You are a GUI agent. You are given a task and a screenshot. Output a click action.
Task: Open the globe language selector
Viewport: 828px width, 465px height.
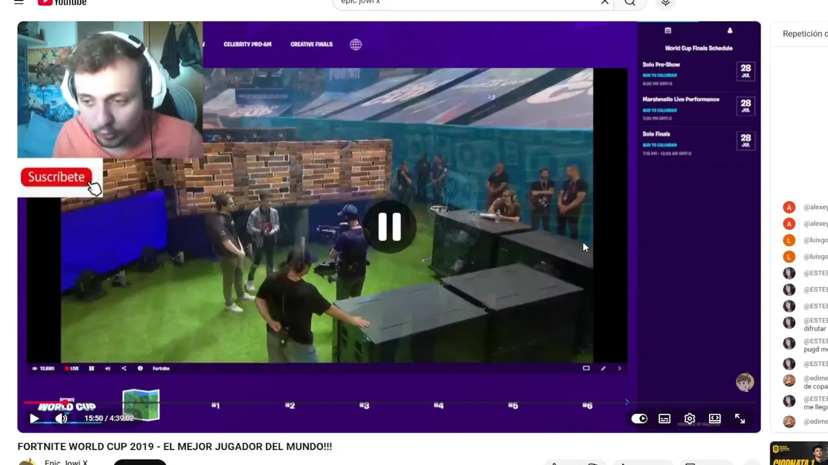[x=356, y=45]
